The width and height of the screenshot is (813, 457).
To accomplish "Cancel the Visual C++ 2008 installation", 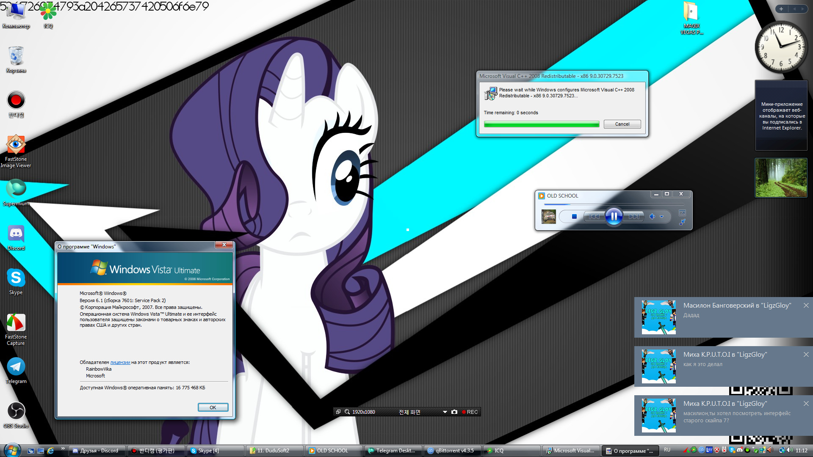I will point(622,124).
